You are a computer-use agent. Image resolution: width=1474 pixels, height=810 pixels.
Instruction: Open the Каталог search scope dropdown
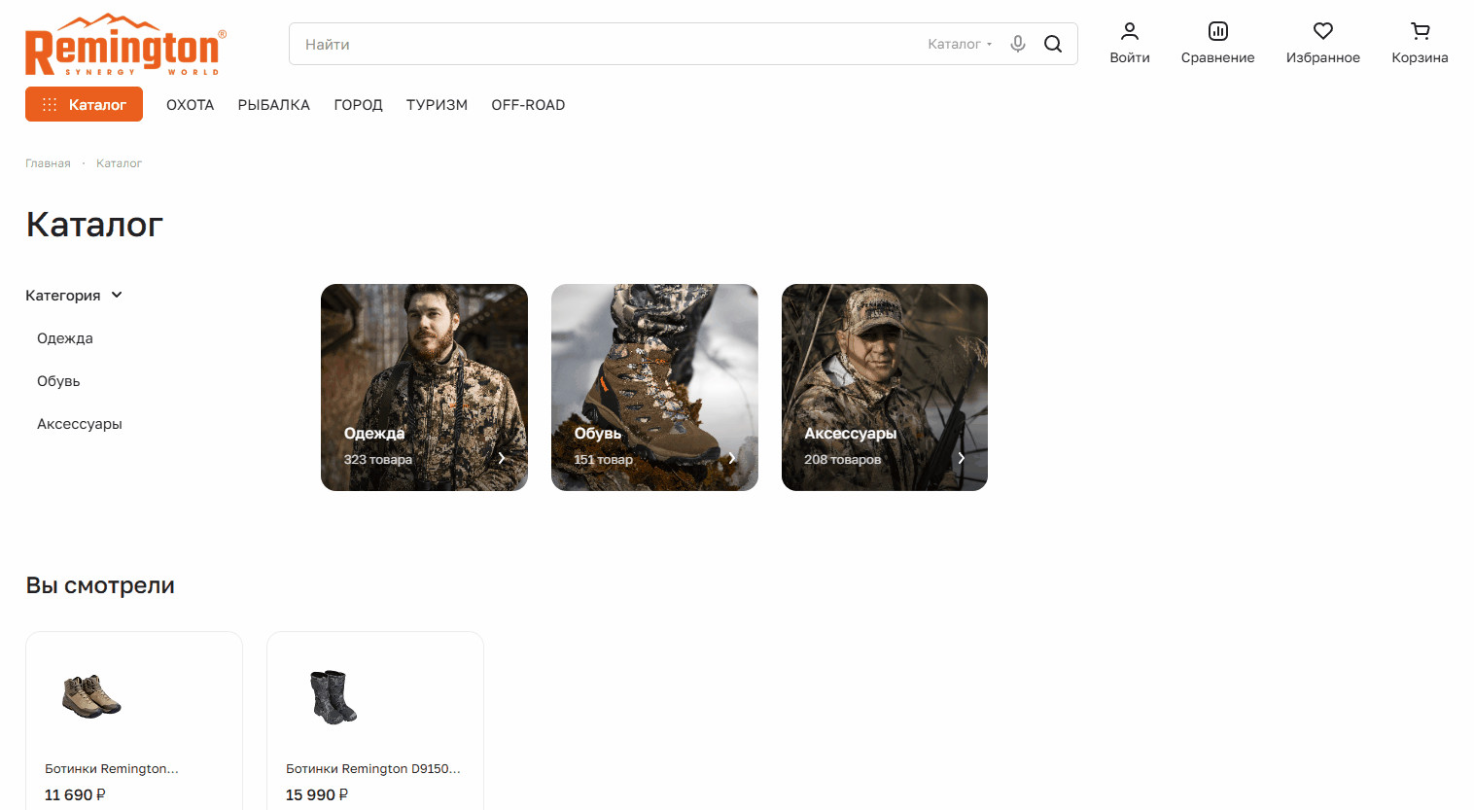point(960,44)
